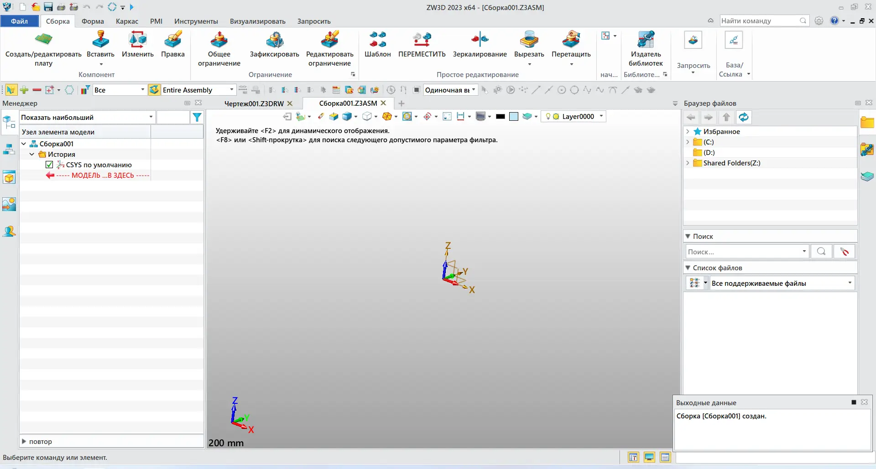Toggle the layer lightbulb visibility icon

[x=548, y=117]
